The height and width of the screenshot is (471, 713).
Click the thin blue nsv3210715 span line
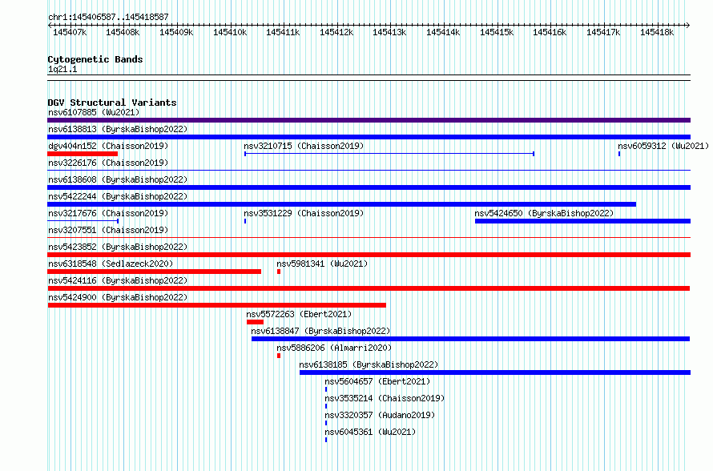[x=389, y=154]
